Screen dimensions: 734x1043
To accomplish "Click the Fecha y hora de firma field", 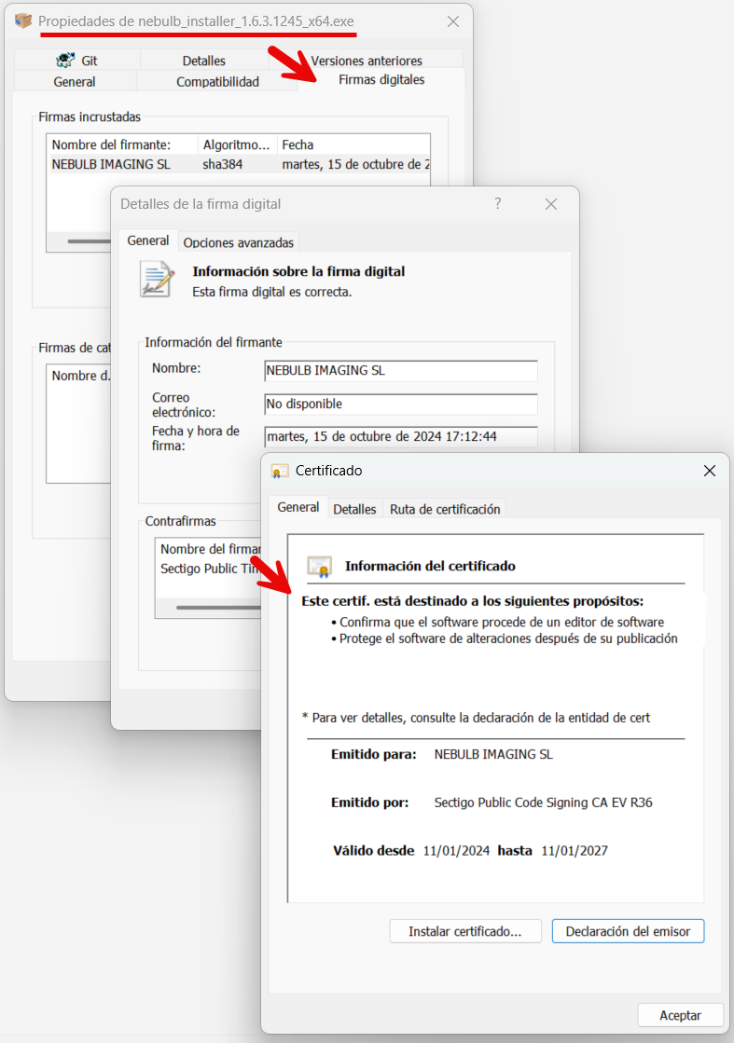I will tap(401, 436).
